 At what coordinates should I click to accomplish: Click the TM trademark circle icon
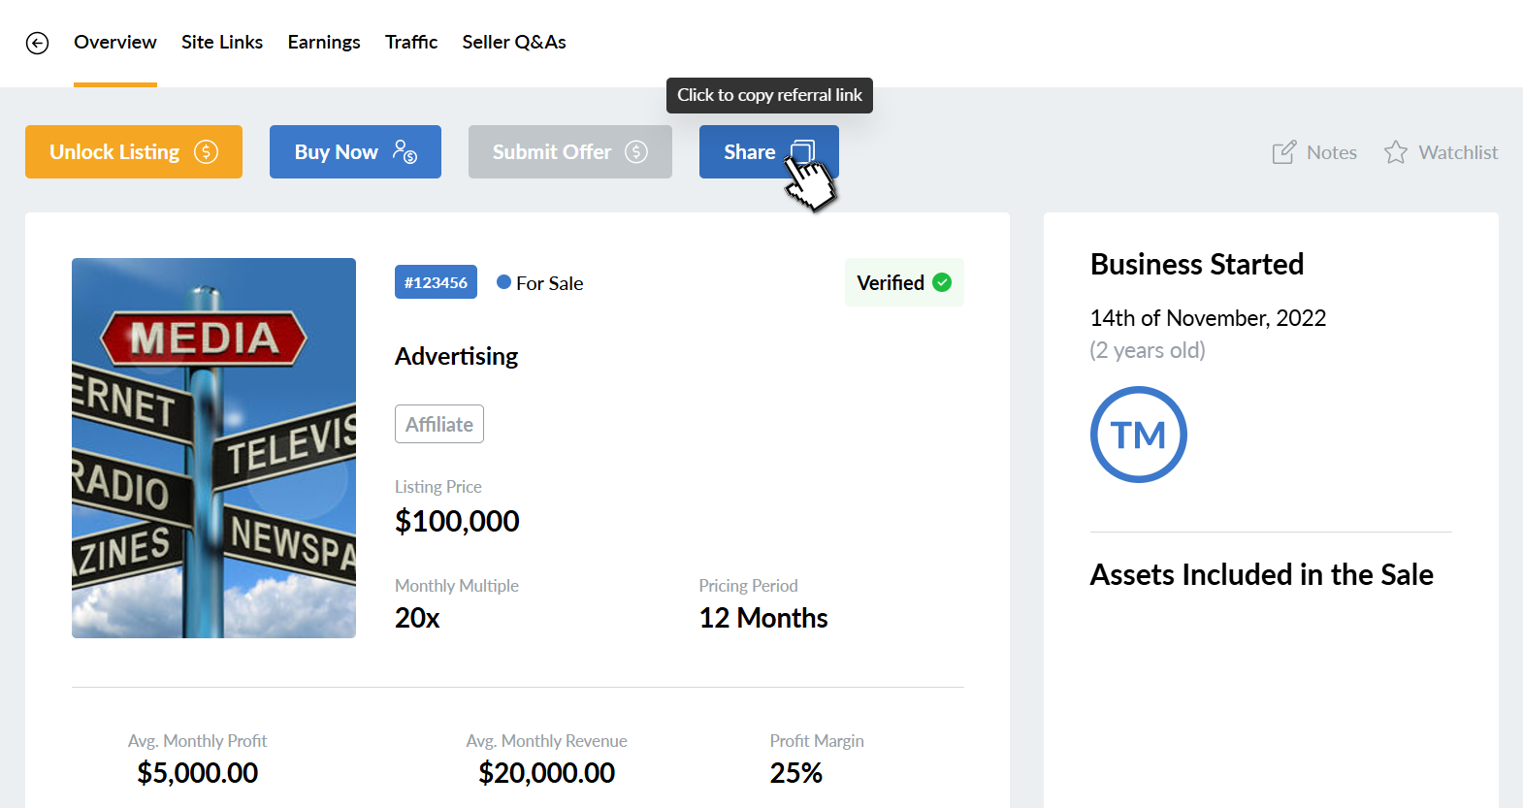1138,435
